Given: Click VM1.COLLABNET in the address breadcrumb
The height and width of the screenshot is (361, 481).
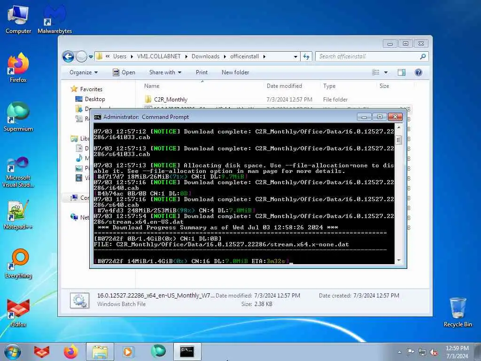Looking at the screenshot, I should pyautogui.click(x=159, y=56).
